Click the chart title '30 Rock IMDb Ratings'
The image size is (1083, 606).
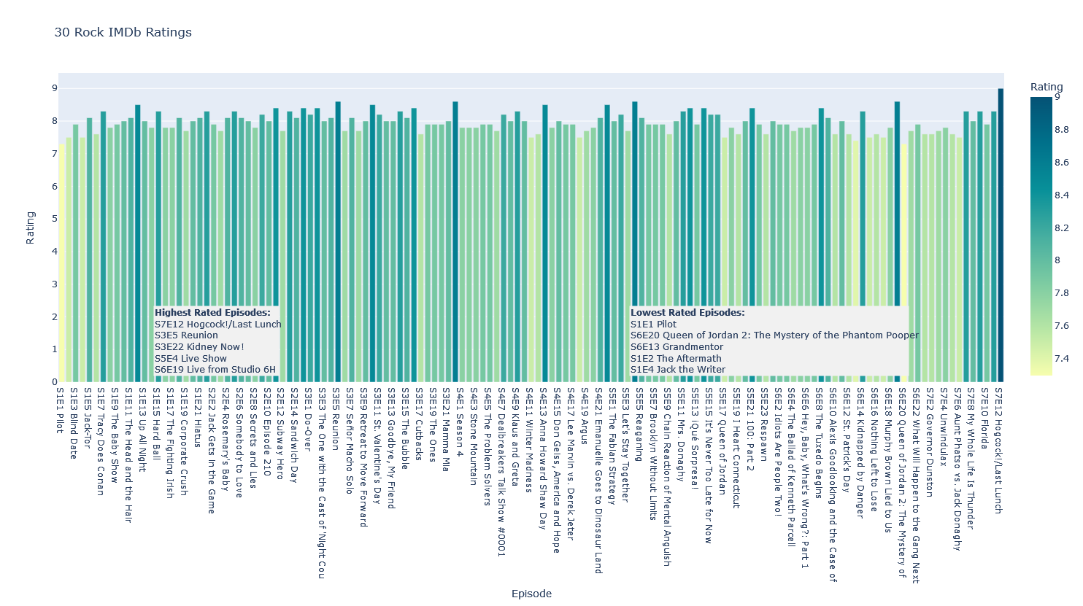[x=123, y=32]
